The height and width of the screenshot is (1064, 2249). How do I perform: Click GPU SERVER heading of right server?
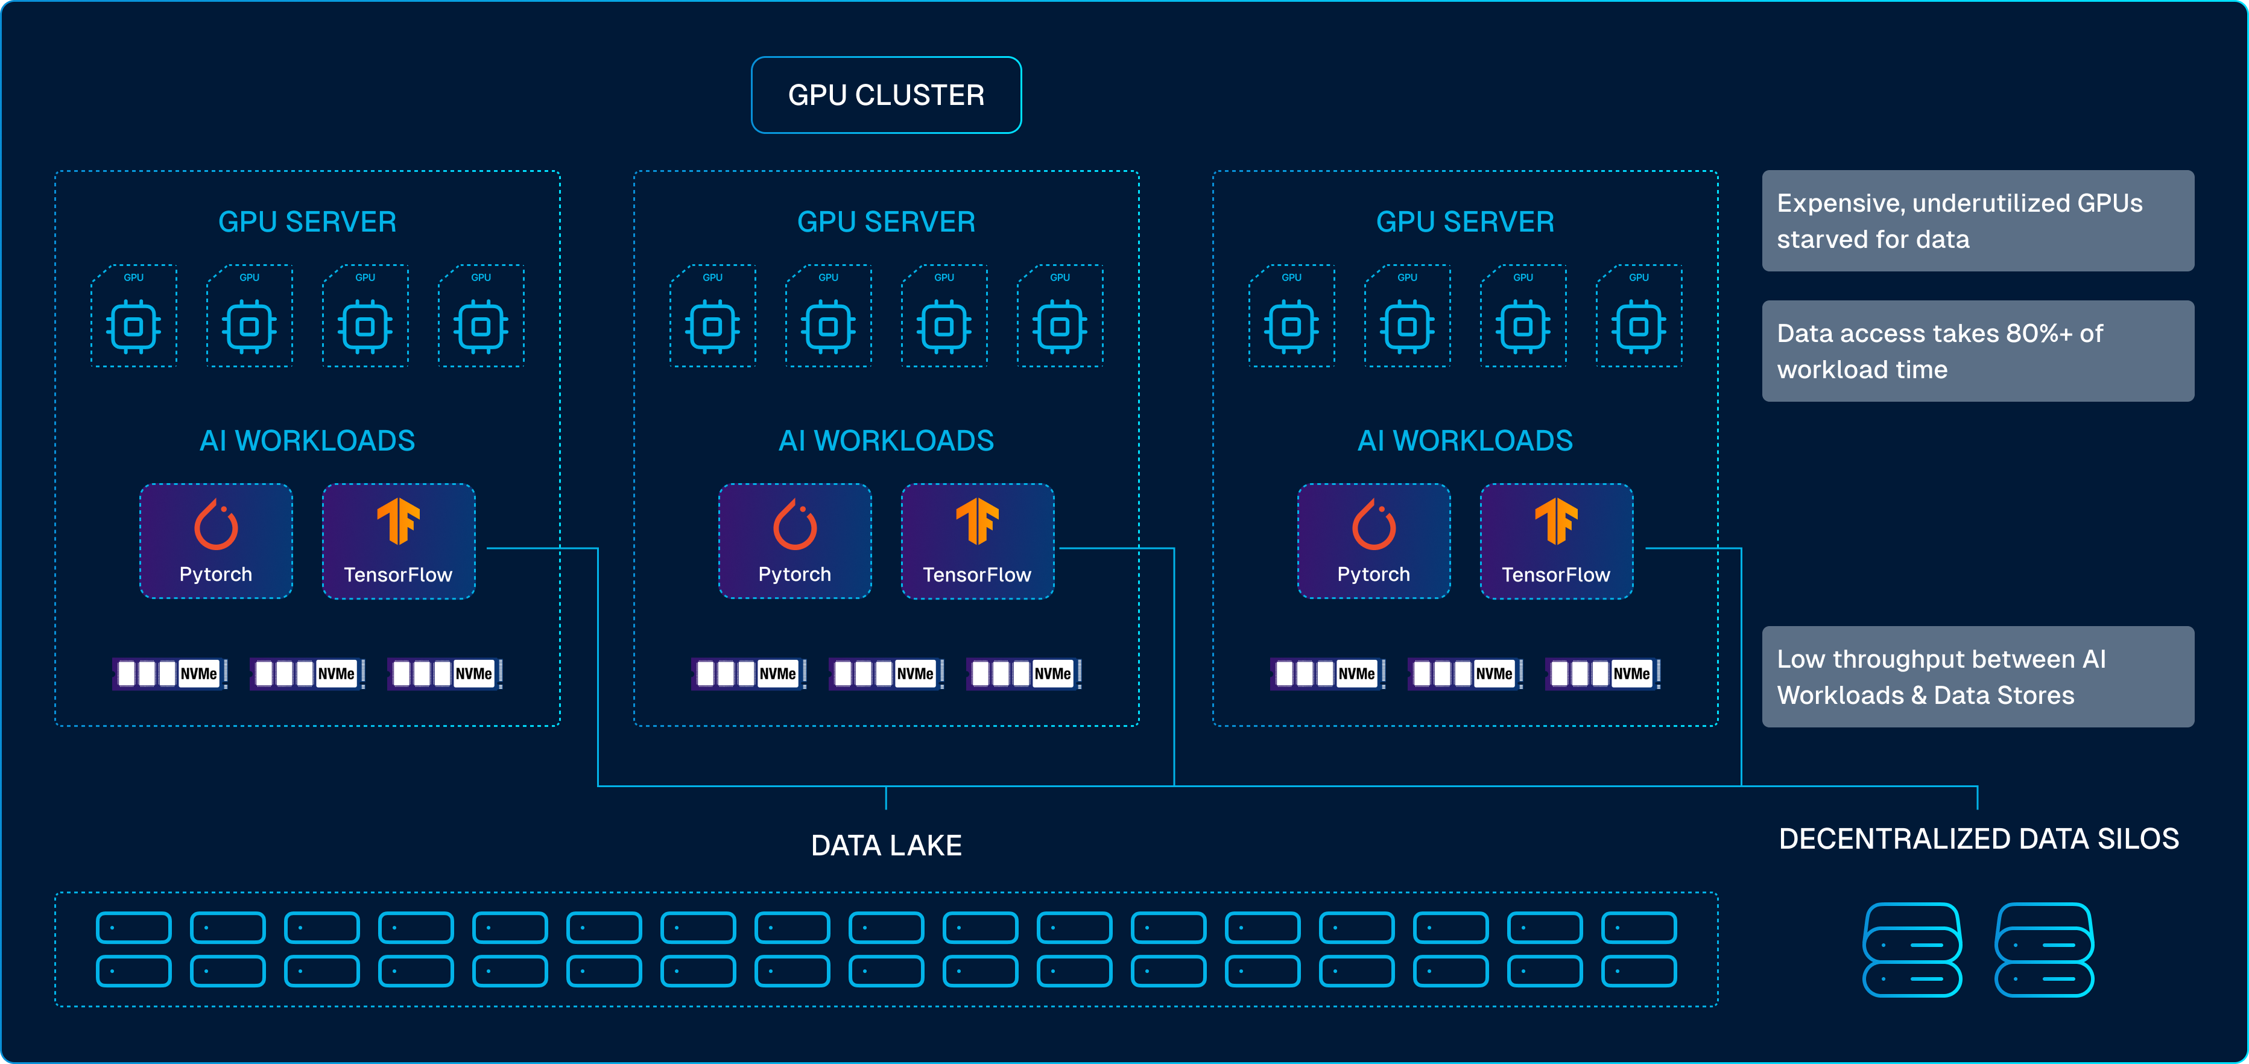[1465, 222]
